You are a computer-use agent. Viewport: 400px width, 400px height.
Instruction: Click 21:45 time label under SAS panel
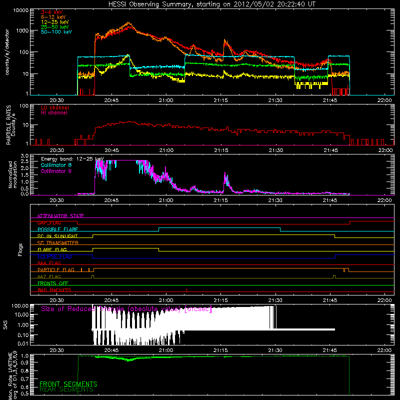pos(330,350)
